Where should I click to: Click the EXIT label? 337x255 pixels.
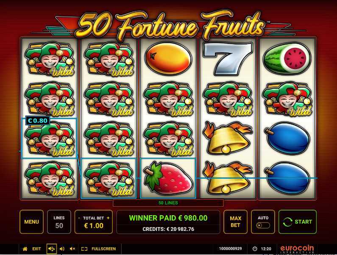coord(36,249)
